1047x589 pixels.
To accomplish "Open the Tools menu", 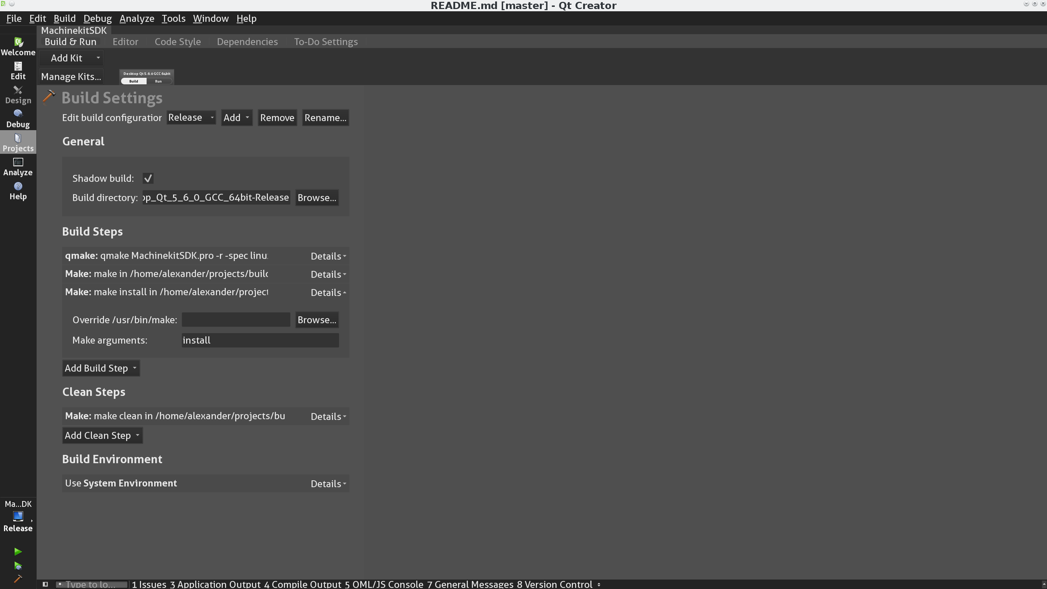I will pyautogui.click(x=173, y=18).
